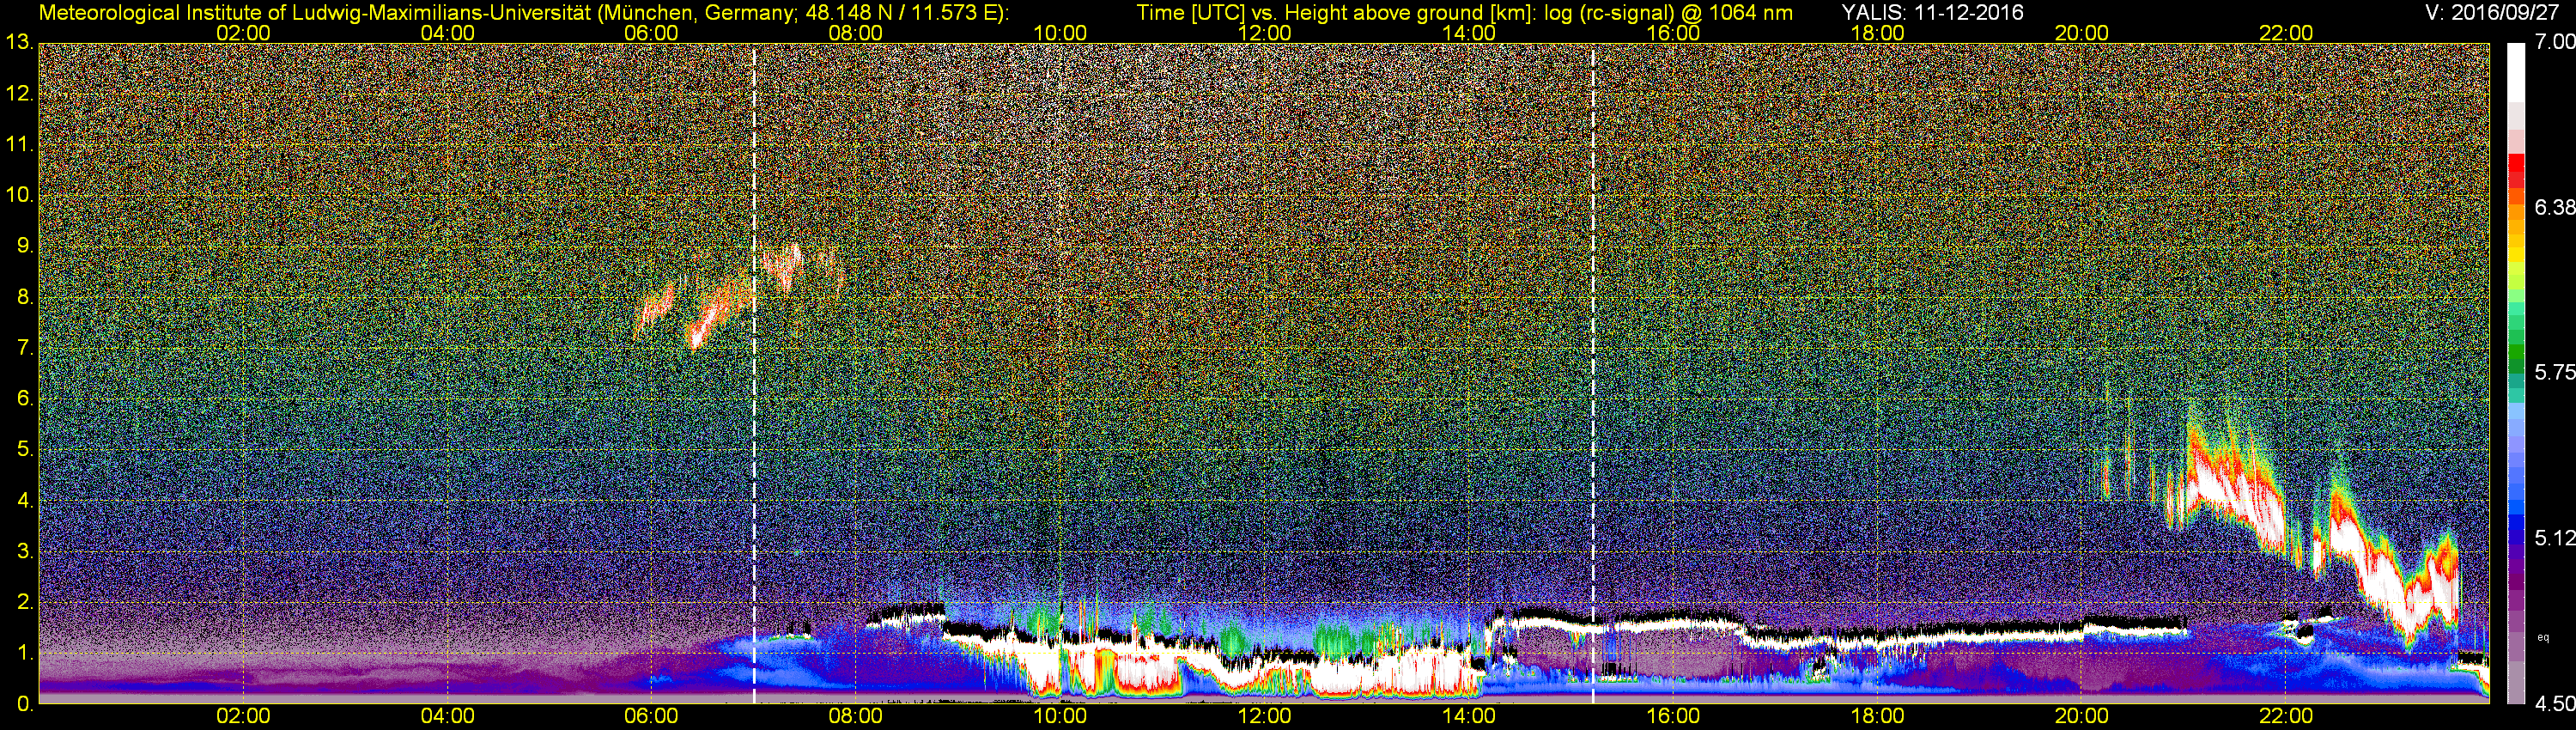The width and height of the screenshot is (2576, 730).
Task: Click the 'log (rc-signal) @ 1064 nm' text
Action: [1668, 13]
